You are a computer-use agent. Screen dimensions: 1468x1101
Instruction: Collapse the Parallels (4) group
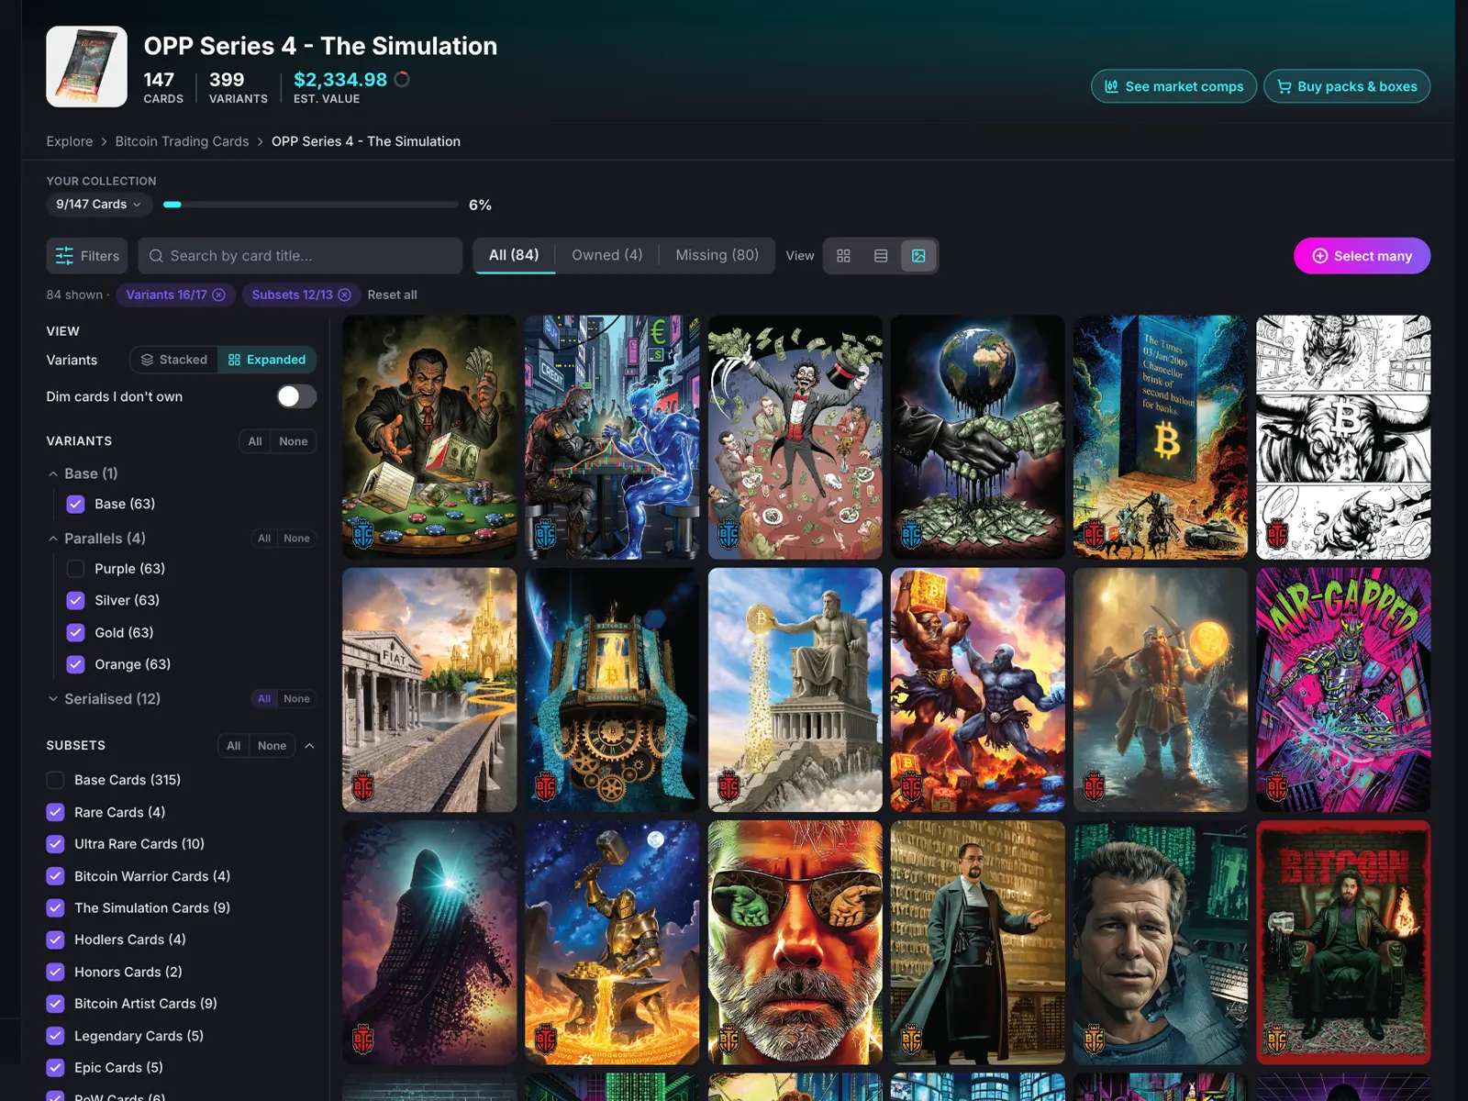(x=52, y=539)
